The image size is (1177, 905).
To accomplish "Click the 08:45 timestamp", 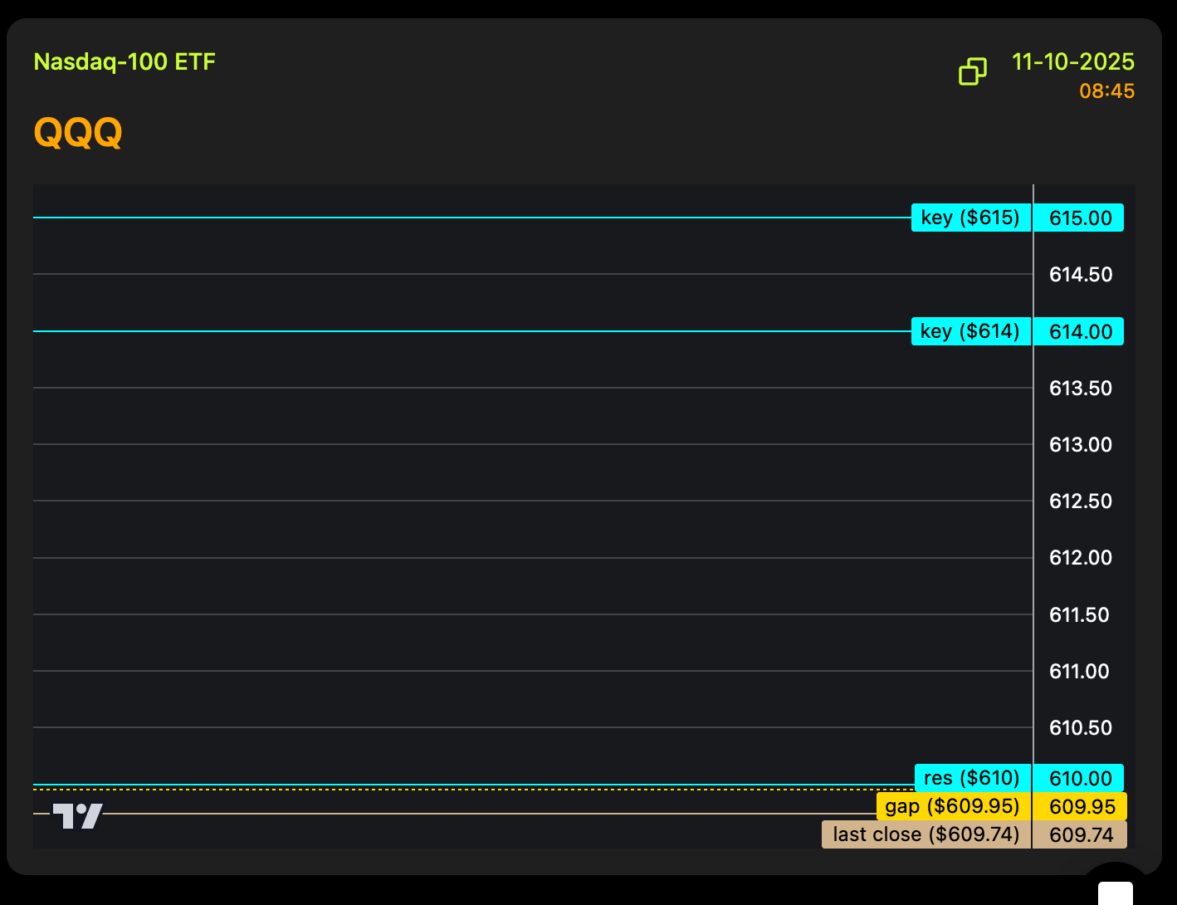I will pyautogui.click(x=1106, y=91).
